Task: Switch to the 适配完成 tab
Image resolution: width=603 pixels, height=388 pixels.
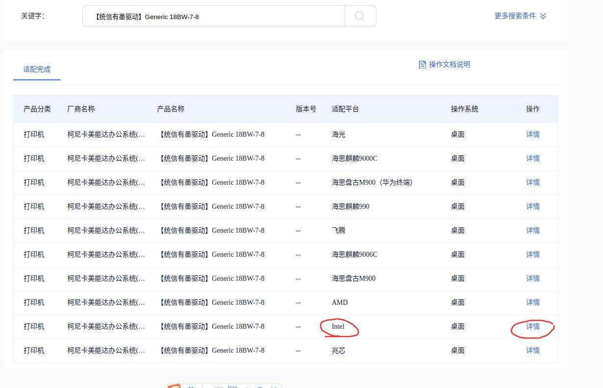Action: (x=37, y=69)
